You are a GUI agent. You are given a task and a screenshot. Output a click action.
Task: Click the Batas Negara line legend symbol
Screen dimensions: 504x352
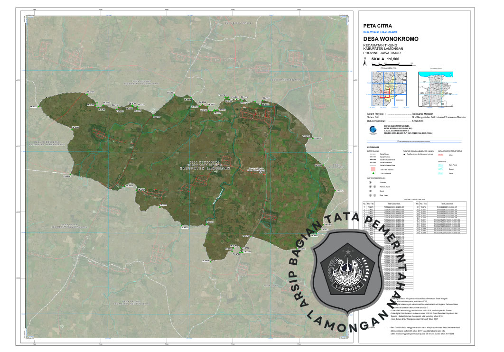(x=373, y=154)
